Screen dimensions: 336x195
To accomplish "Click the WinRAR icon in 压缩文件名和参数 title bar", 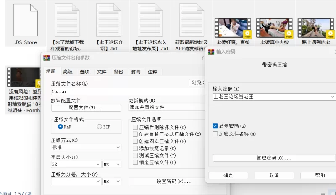I will 47,58.
